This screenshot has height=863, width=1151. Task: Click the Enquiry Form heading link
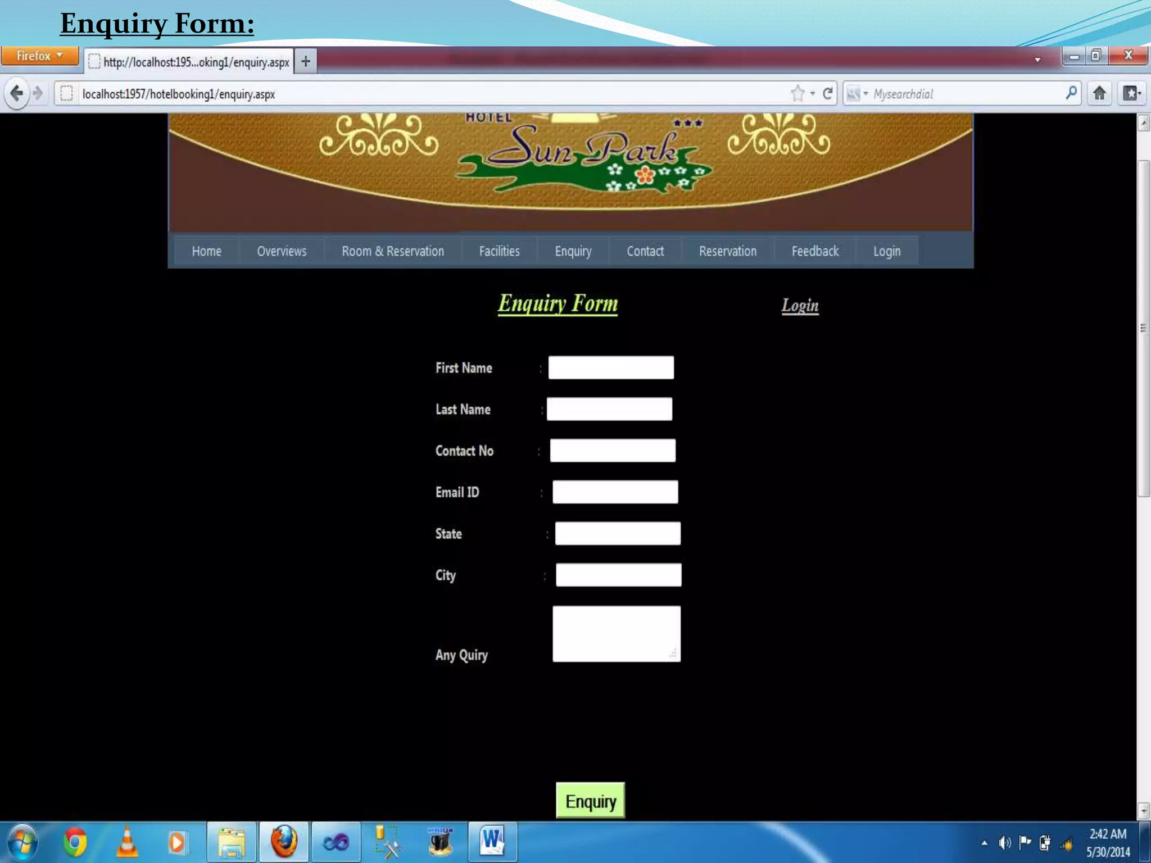(558, 304)
